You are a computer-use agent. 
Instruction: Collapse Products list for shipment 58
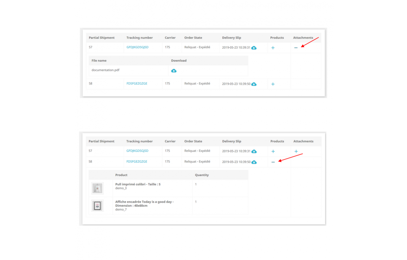click(273, 162)
